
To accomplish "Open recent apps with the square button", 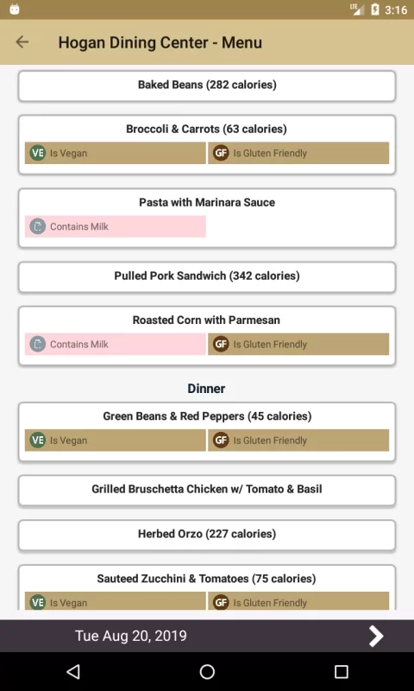I will click(341, 672).
